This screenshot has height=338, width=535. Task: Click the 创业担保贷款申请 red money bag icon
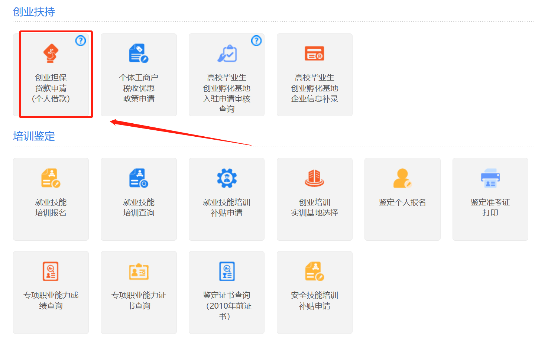(x=51, y=53)
